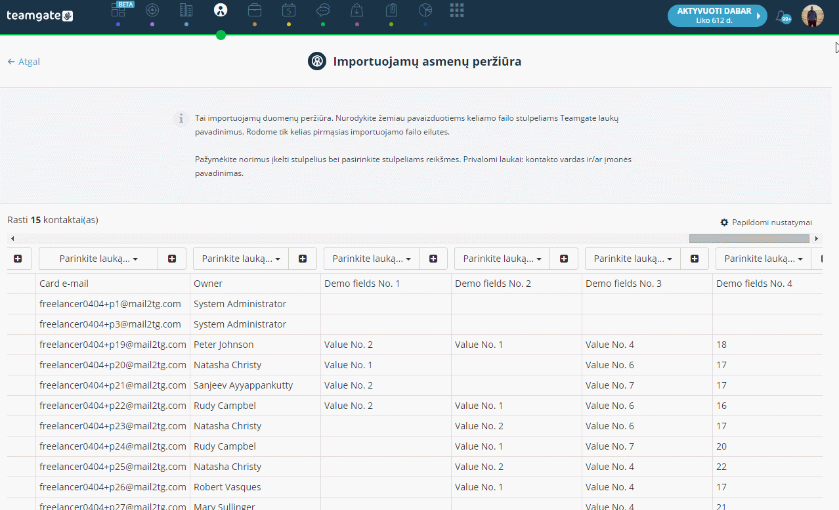Open the Calendar icon in top navigation
The image size is (839, 510).
coord(289,10)
